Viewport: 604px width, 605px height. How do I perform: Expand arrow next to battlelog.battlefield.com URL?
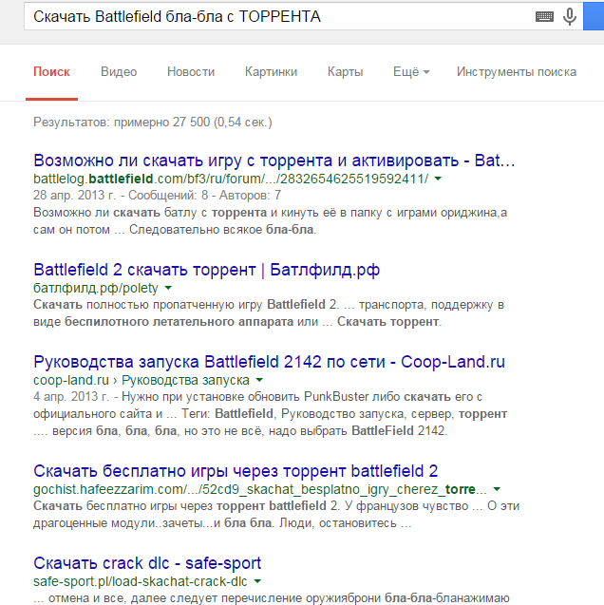coord(438,179)
